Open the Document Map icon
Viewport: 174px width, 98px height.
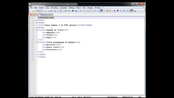tap(107, 11)
